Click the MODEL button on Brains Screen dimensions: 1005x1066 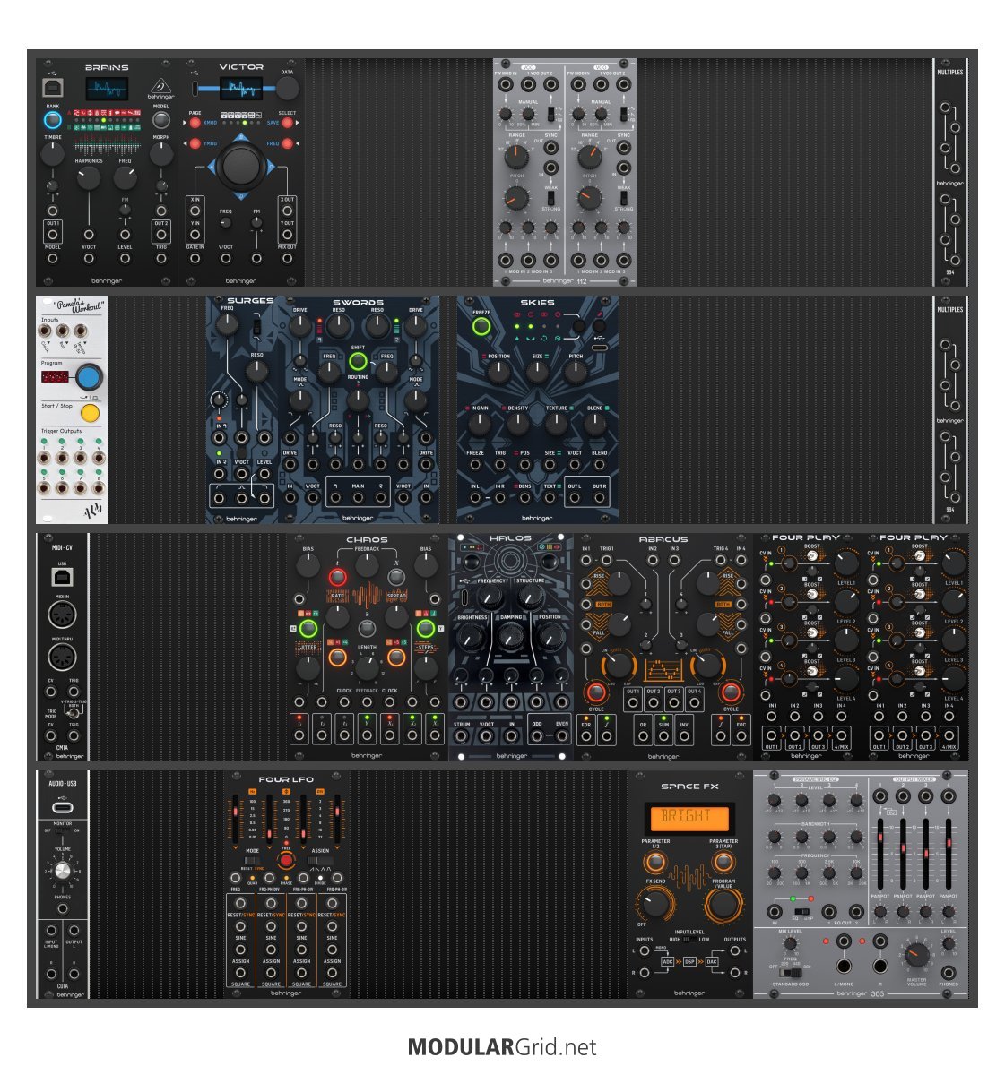point(160,120)
